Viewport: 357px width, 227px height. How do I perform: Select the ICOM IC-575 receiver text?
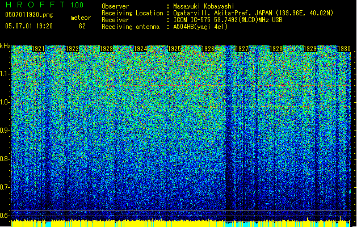[x=228, y=20]
